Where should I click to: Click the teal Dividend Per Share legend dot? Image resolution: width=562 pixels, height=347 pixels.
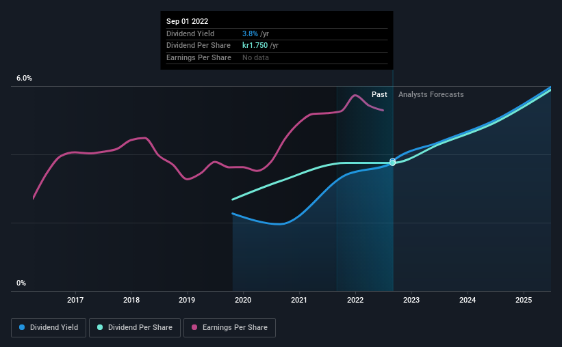(100, 327)
